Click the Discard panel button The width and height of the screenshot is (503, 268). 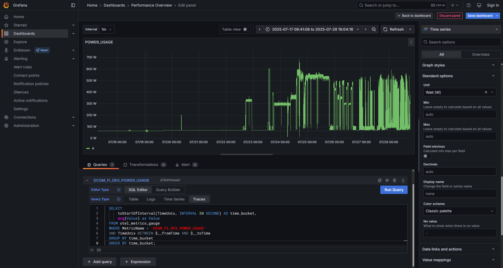click(x=450, y=16)
